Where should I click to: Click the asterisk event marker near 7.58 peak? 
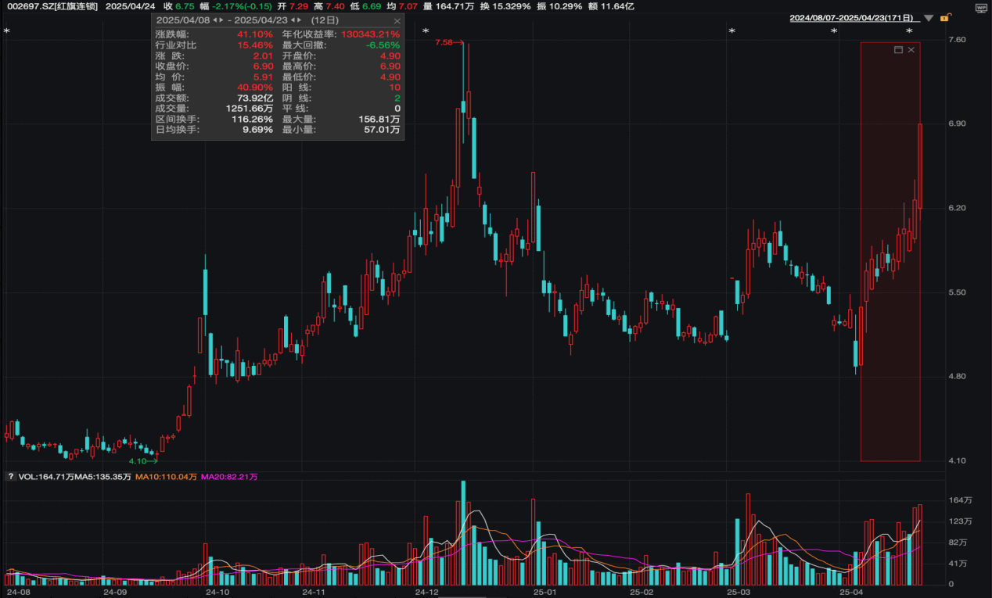point(426,31)
